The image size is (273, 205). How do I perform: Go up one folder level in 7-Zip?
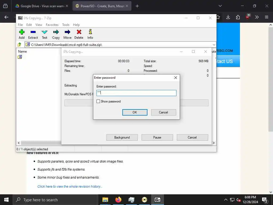pos(19,45)
